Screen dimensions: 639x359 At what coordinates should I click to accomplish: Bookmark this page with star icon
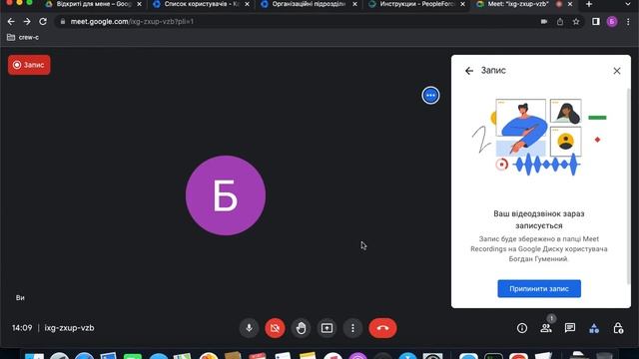(x=576, y=22)
